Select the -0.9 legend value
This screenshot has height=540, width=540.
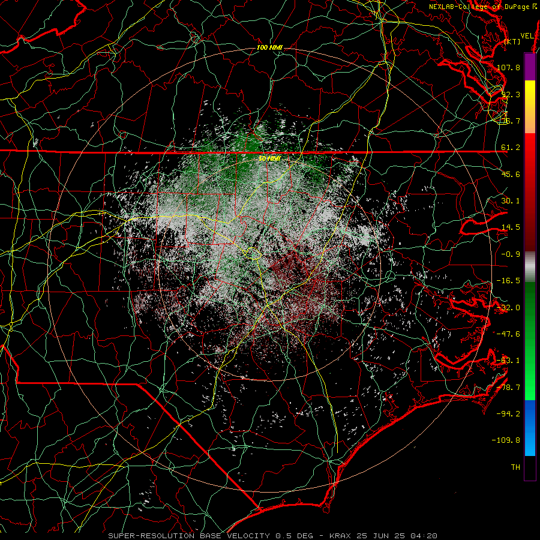pyautogui.click(x=511, y=254)
